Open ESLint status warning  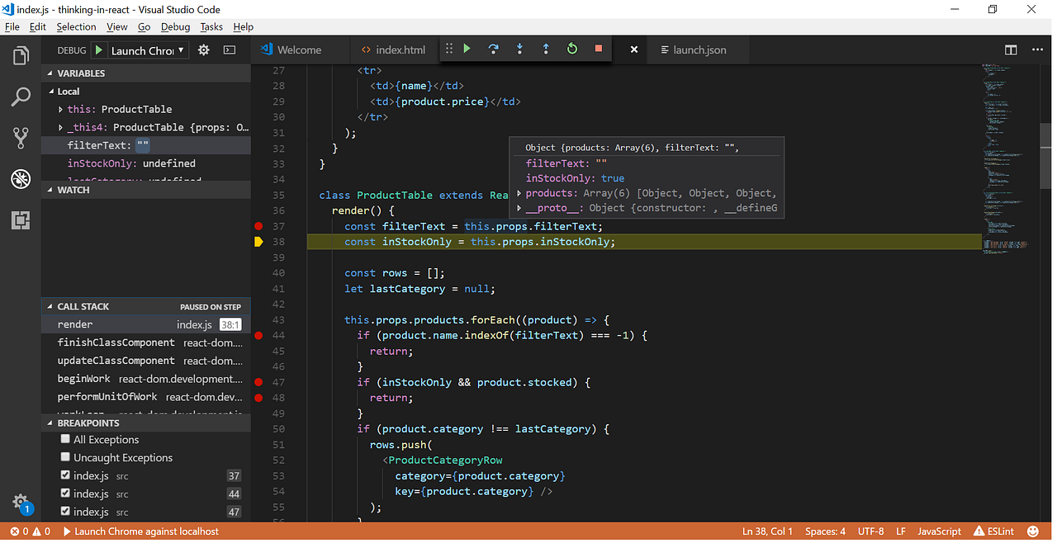[x=994, y=531]
